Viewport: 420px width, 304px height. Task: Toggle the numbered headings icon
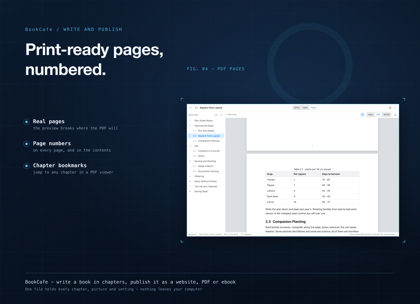click(x=363, y=115)
